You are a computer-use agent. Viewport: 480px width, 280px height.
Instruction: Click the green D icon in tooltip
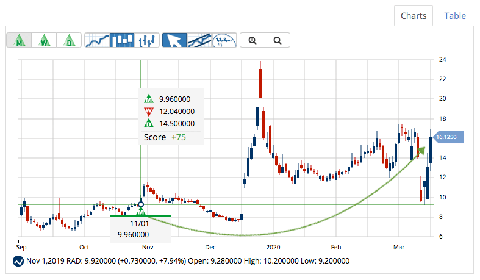click(149, 123)
